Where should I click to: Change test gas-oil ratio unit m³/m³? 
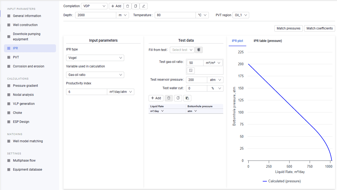[x=213, y=63]
